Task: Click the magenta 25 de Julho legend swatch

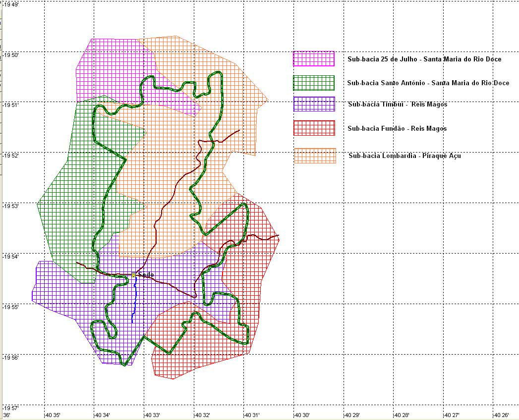Action: 313,59
